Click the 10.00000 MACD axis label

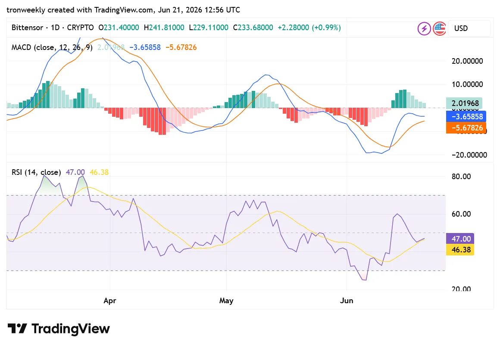pos(467,84)
